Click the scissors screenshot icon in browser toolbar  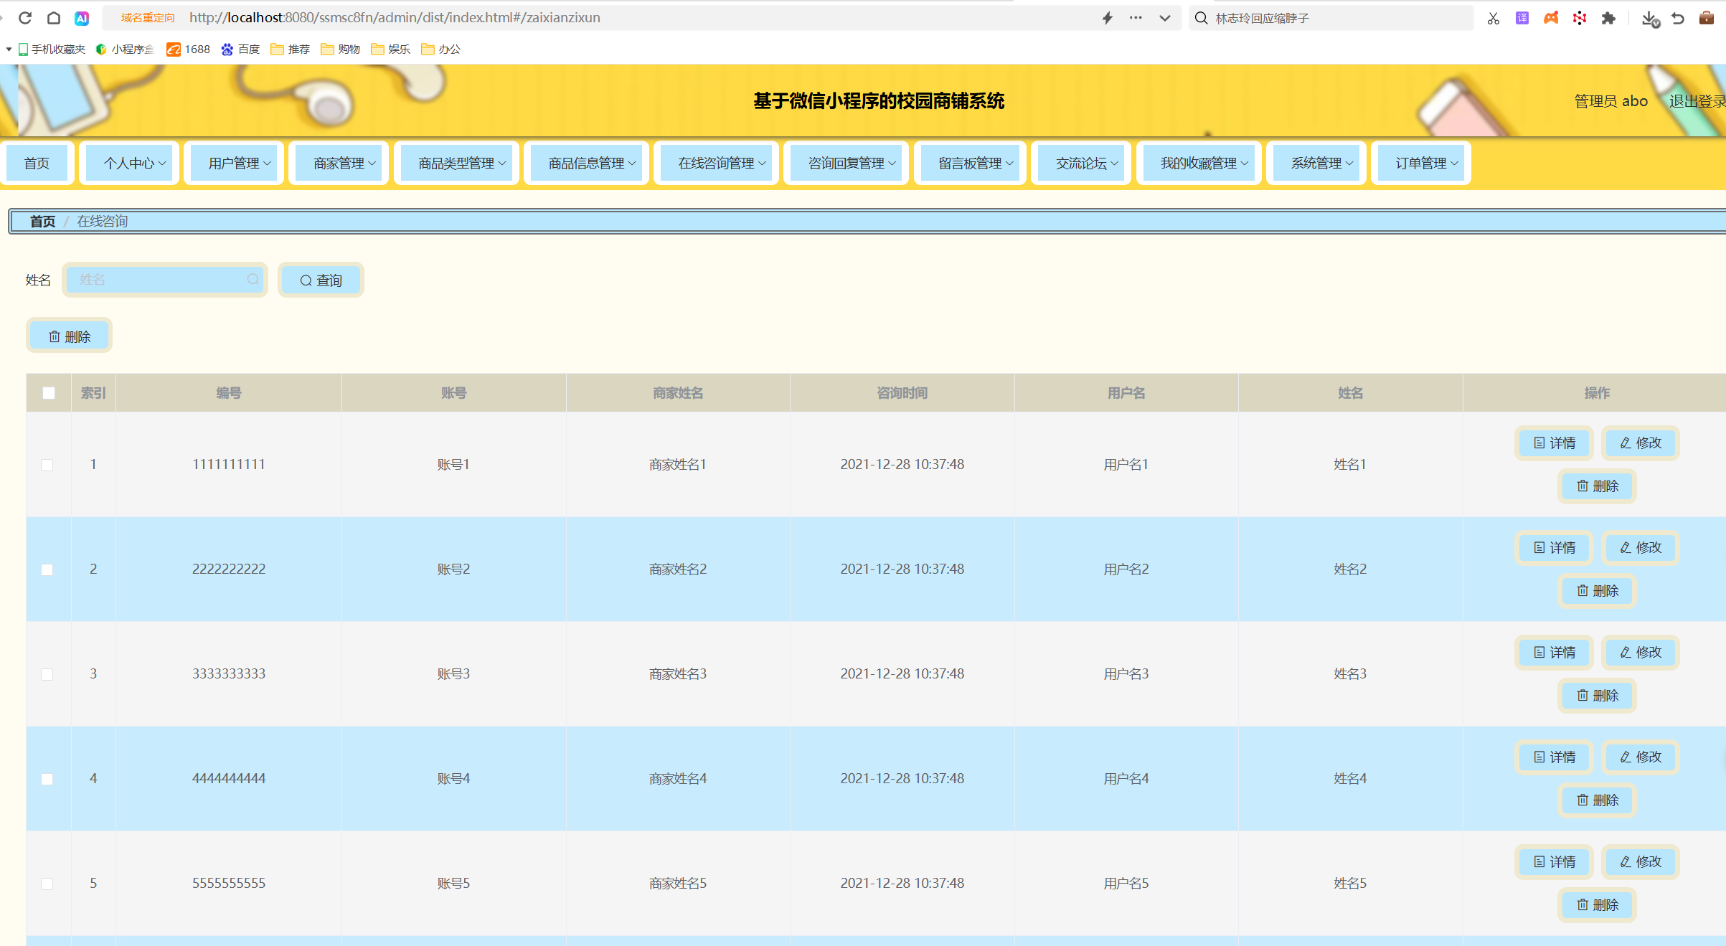[1493, 18]
